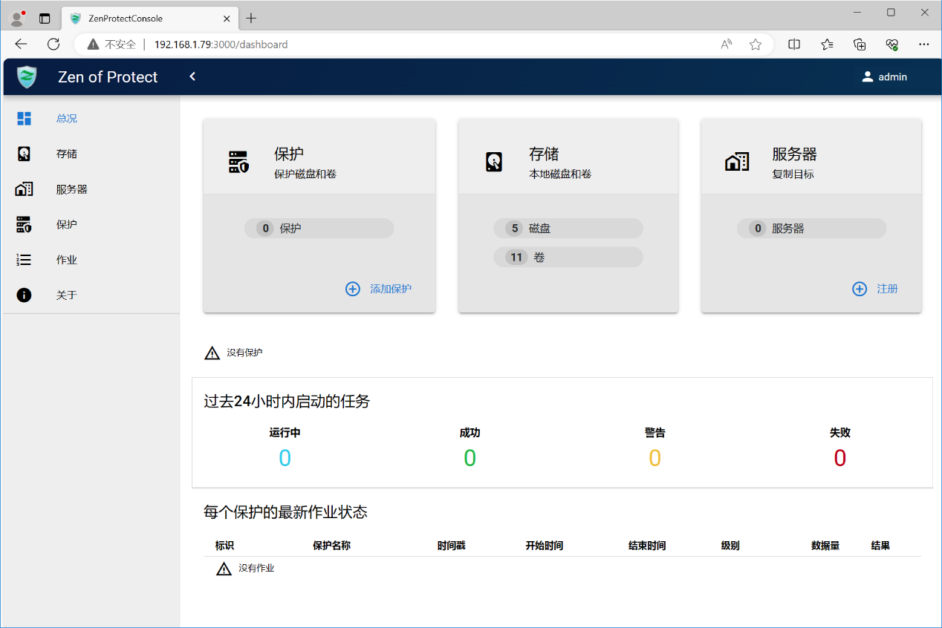Open the browser settings and more menu
The image size is (942, 628).
pyautogui.click(x=923, y=45)
